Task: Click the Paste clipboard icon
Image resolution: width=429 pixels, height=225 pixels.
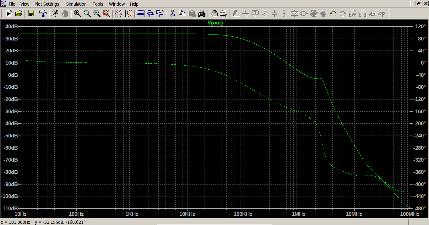Action: pos(192,13)
